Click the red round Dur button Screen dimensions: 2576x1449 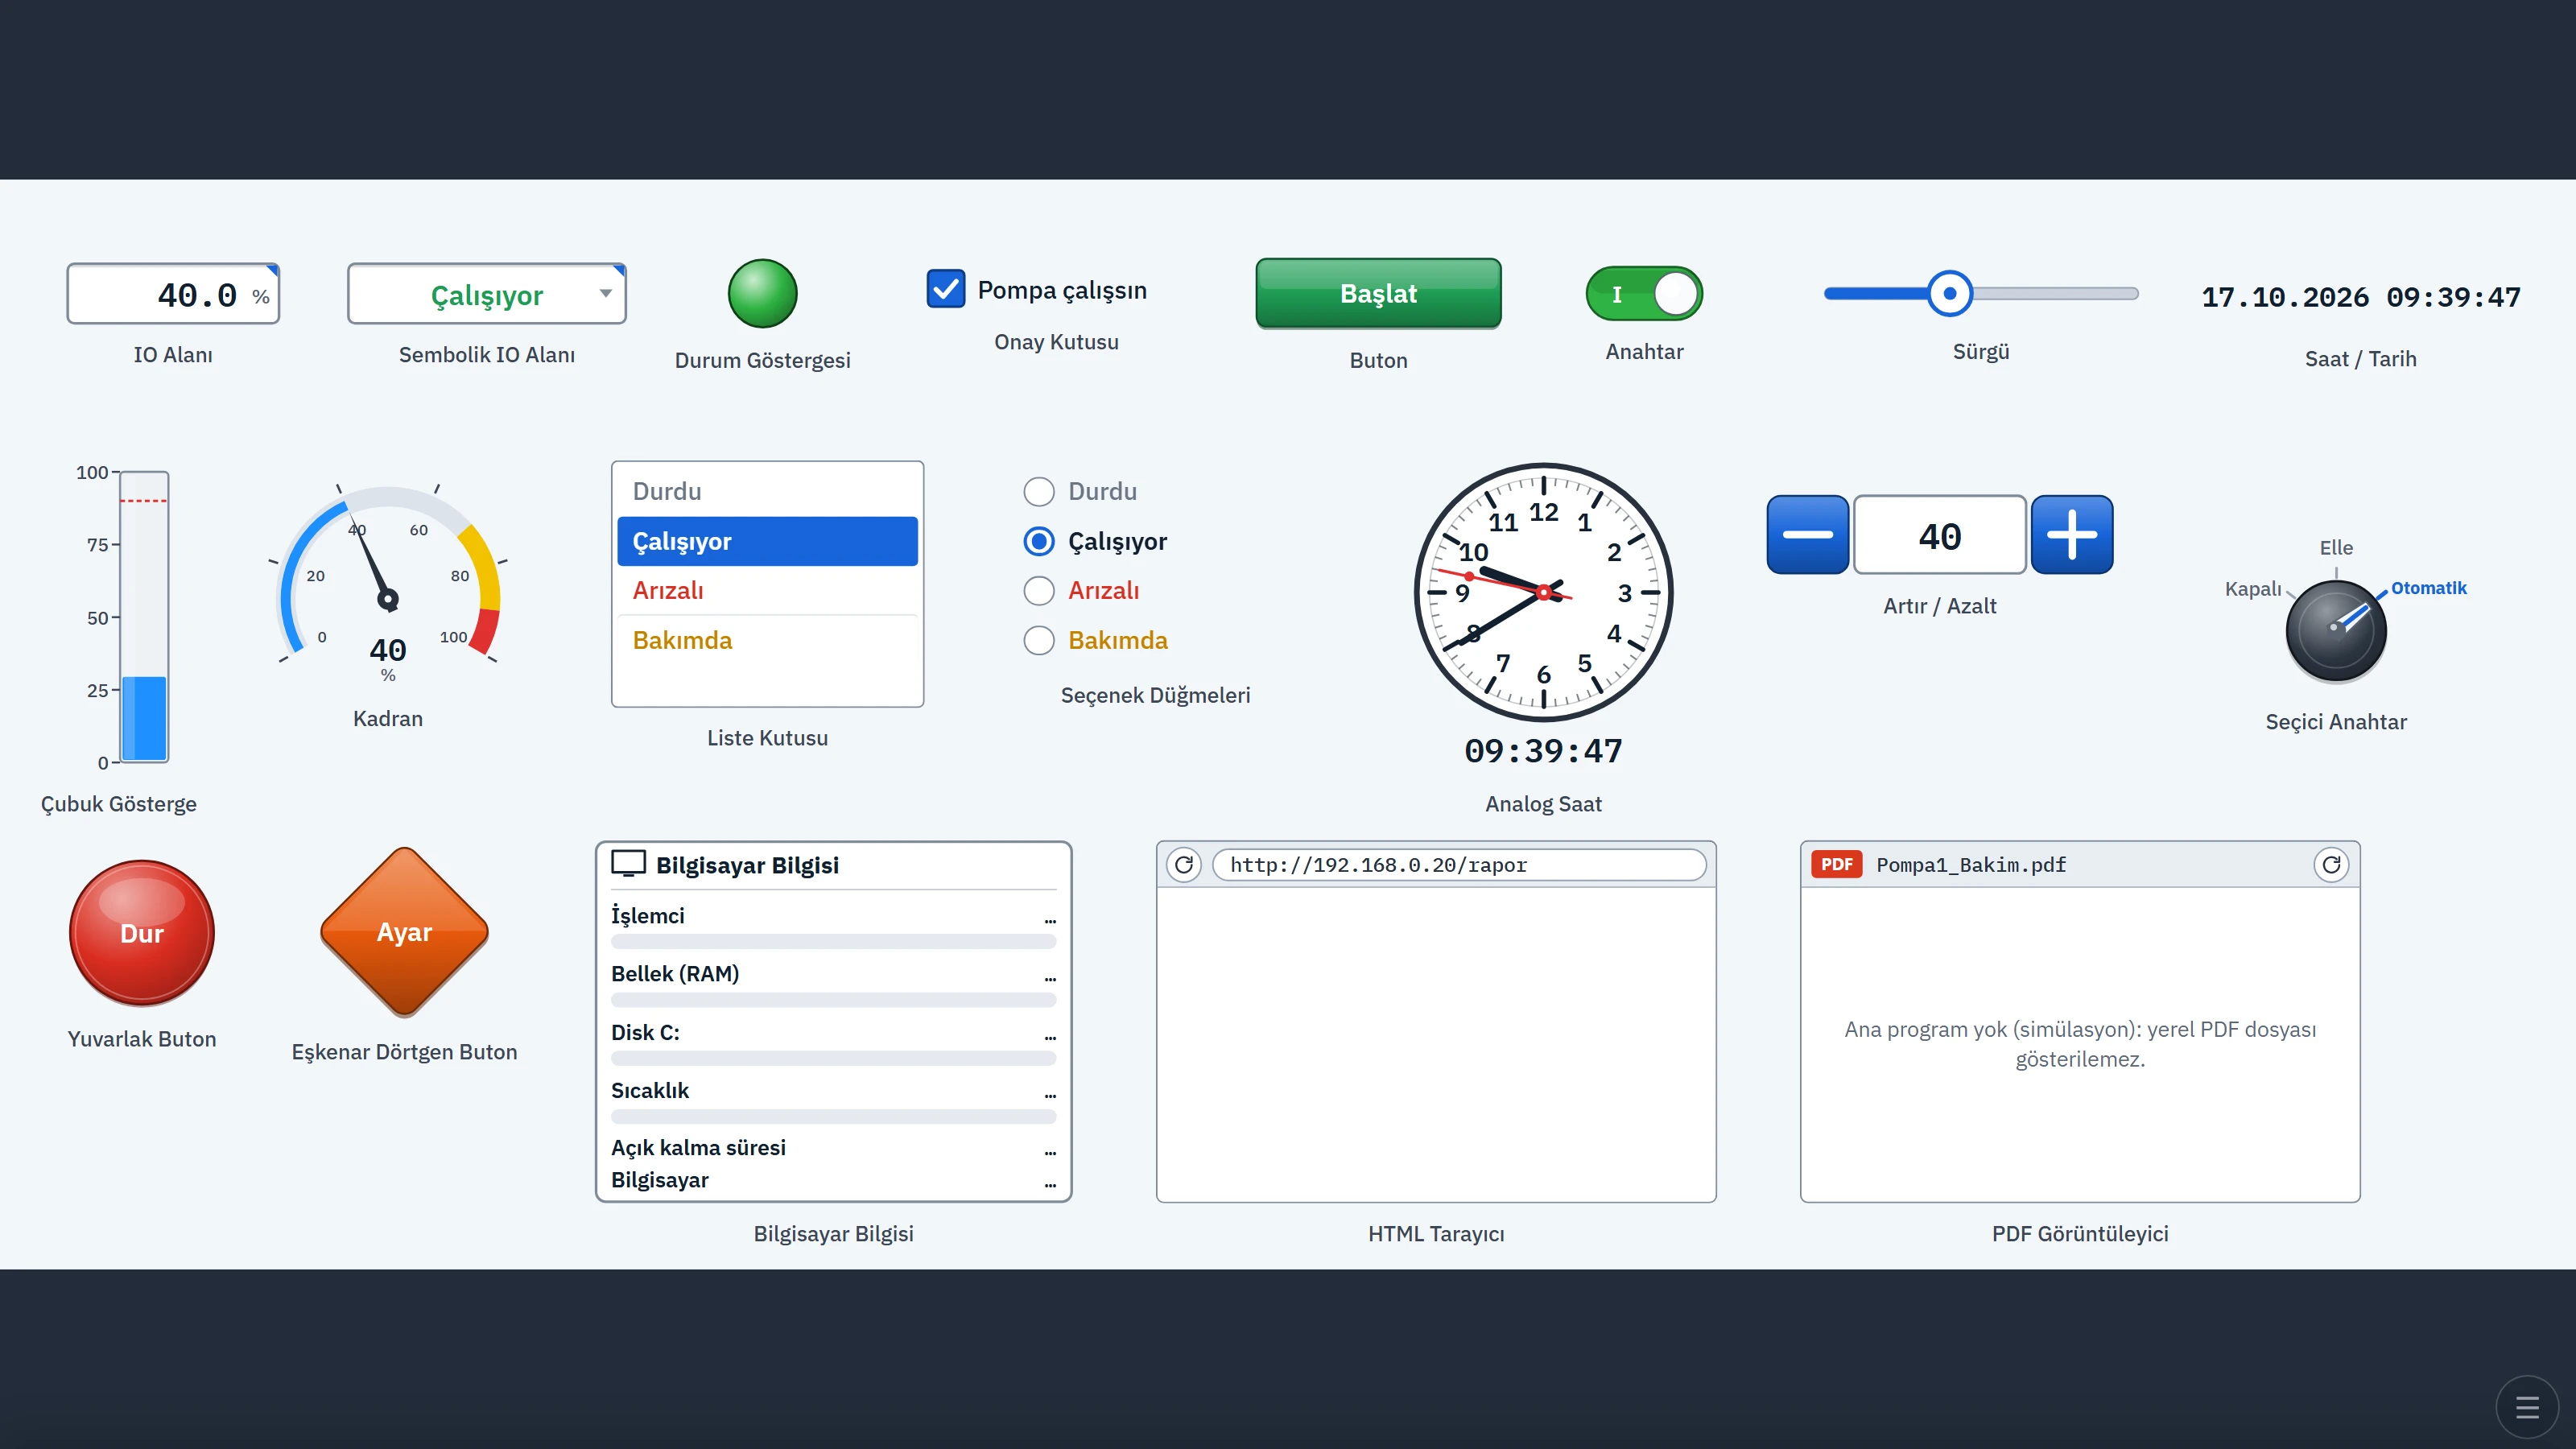pos(142,933)
